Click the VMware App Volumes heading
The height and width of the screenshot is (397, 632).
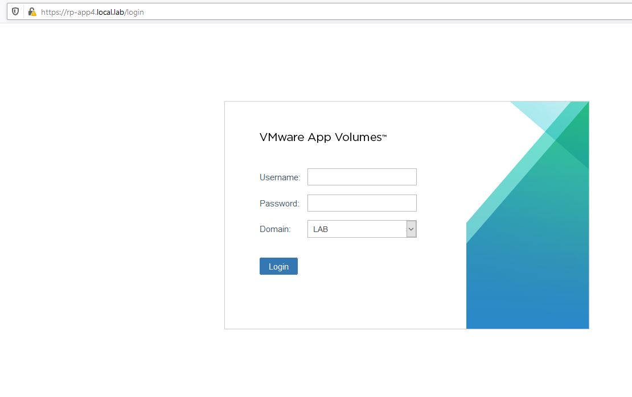[323, 137]
